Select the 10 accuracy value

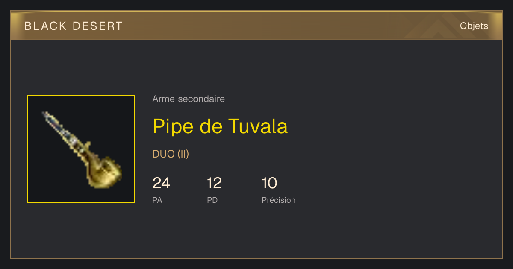coord(269,183)
